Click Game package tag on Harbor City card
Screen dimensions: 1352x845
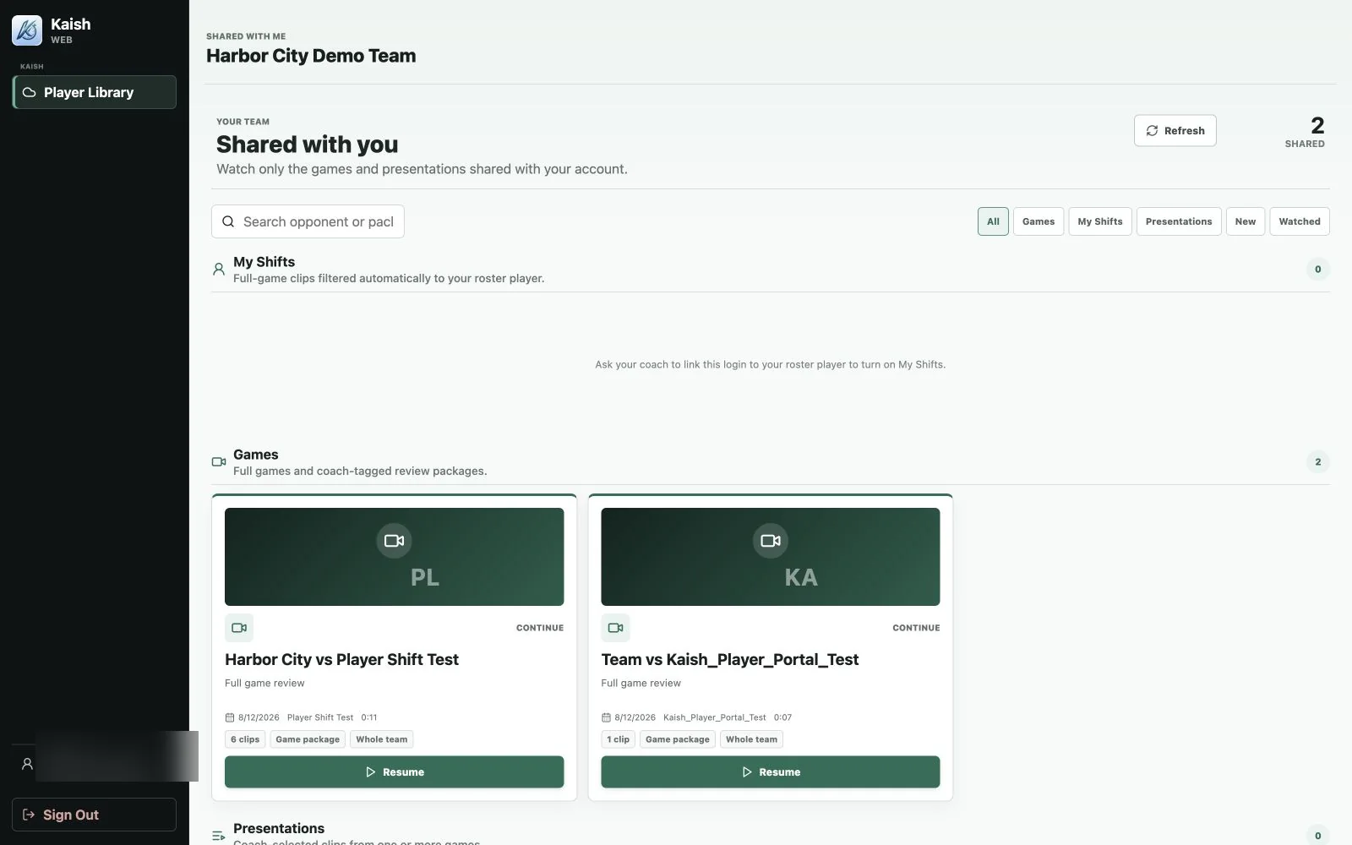point(308,739)
